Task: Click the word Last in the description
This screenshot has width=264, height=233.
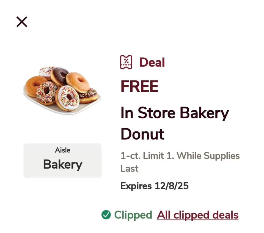Action: pyautogui.click(x=130, y=168)
